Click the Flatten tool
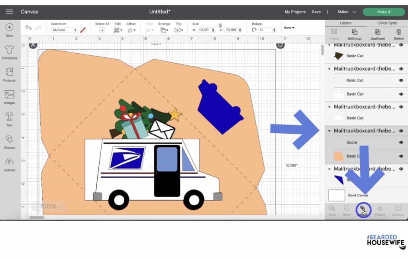Screen dimensions: 408x259 pos(380,211)
